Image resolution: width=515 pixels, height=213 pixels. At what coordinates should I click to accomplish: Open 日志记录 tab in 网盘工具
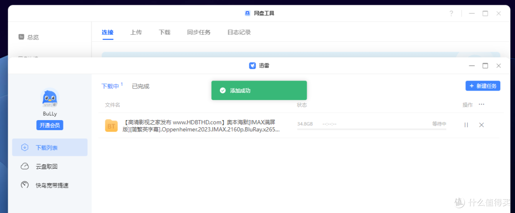point(239,32)
